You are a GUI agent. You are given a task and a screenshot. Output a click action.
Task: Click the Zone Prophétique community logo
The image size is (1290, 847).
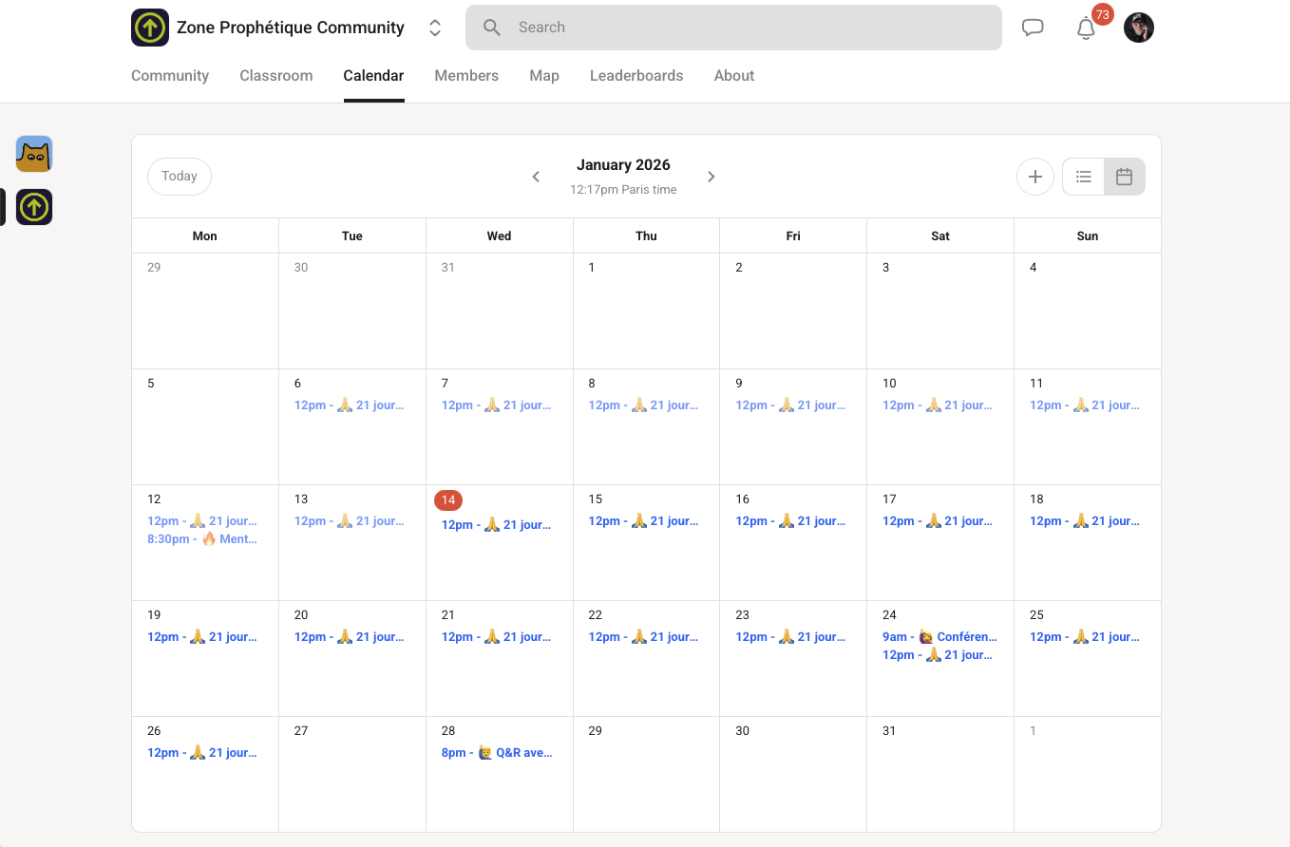(150, 28)
